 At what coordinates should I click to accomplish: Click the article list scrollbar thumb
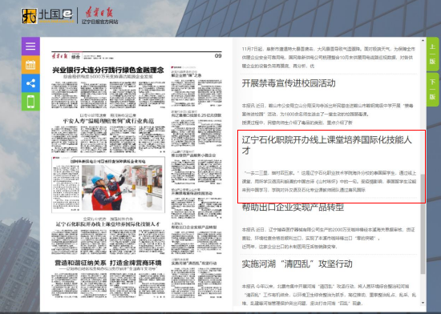(x=423, y=223)
